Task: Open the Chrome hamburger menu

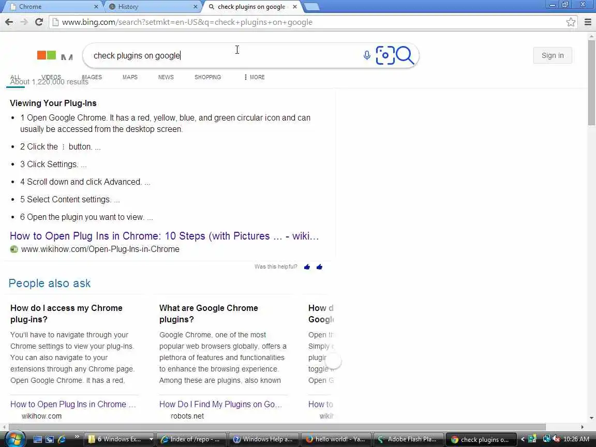Action: 588,22
